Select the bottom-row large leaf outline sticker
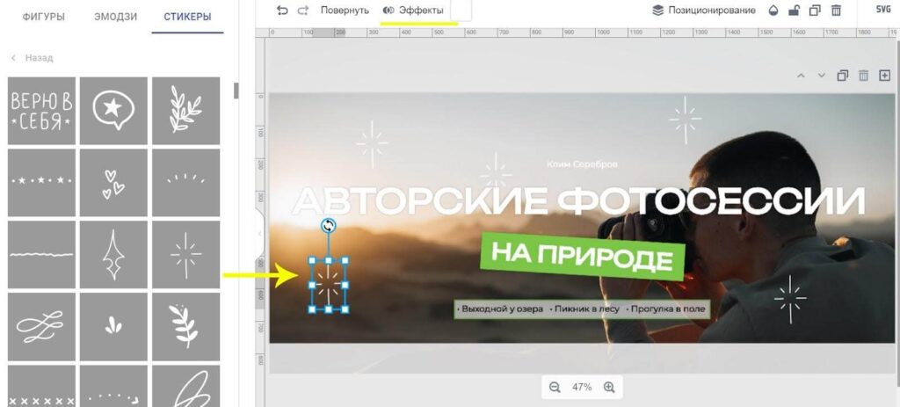Viewport: 900px width, 407px height. click(x=186, y=386)
